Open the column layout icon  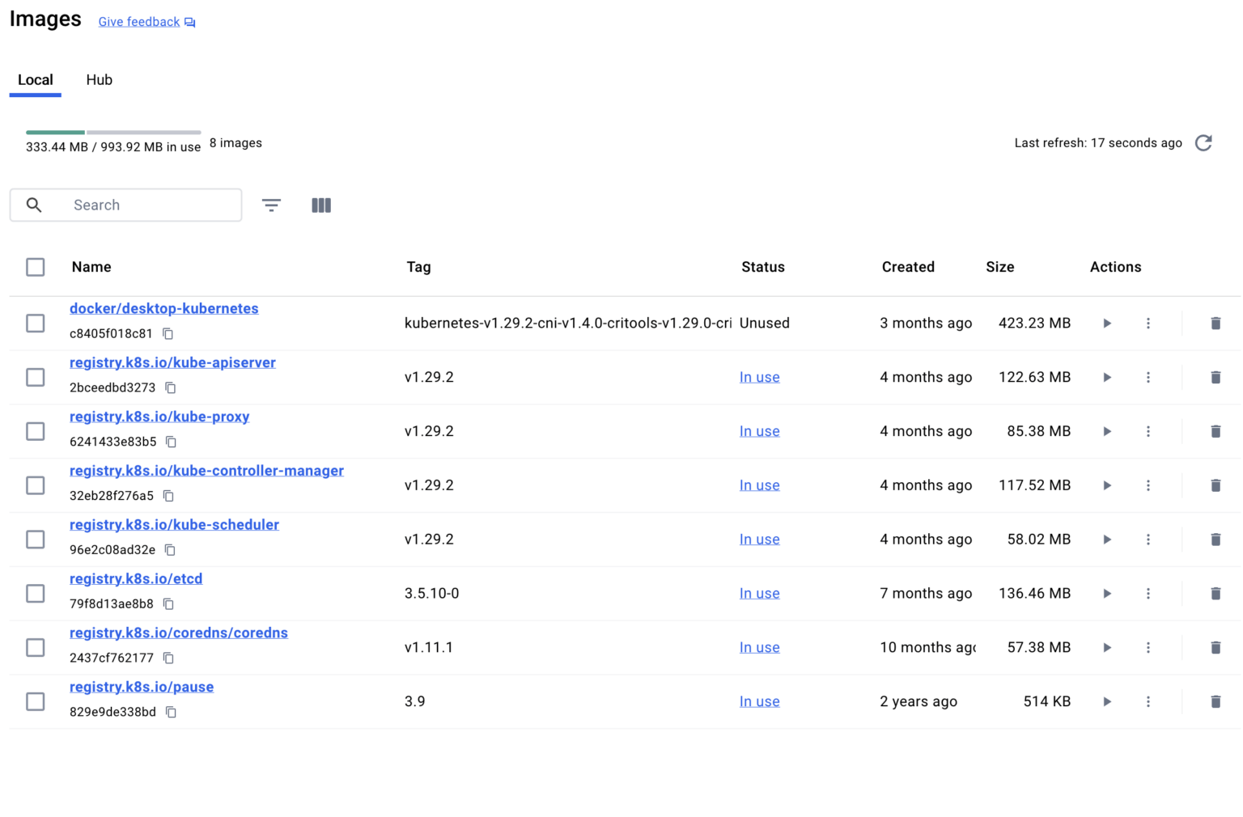click(x=321, y=205)
